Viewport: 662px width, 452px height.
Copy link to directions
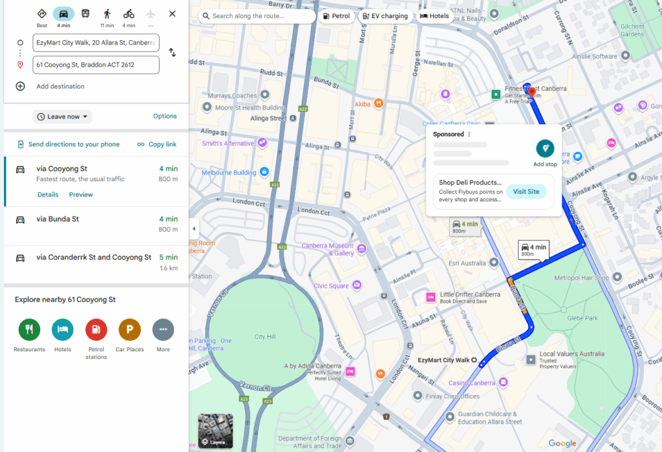click(x=156, y=144)
